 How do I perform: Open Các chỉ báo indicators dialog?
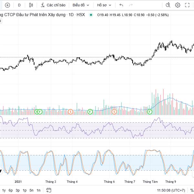click(53, 5)
